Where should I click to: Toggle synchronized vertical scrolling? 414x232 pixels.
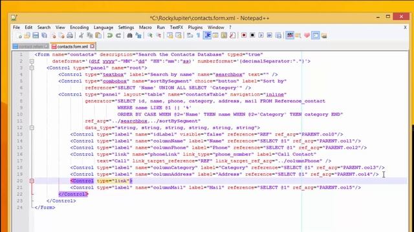pyautogui.click(x=169, y=35)
